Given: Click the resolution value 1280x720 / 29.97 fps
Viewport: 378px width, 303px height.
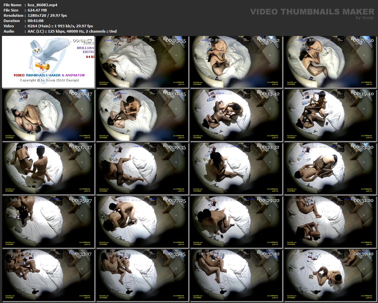Looking at the screenshot, I should click(47, 15).
